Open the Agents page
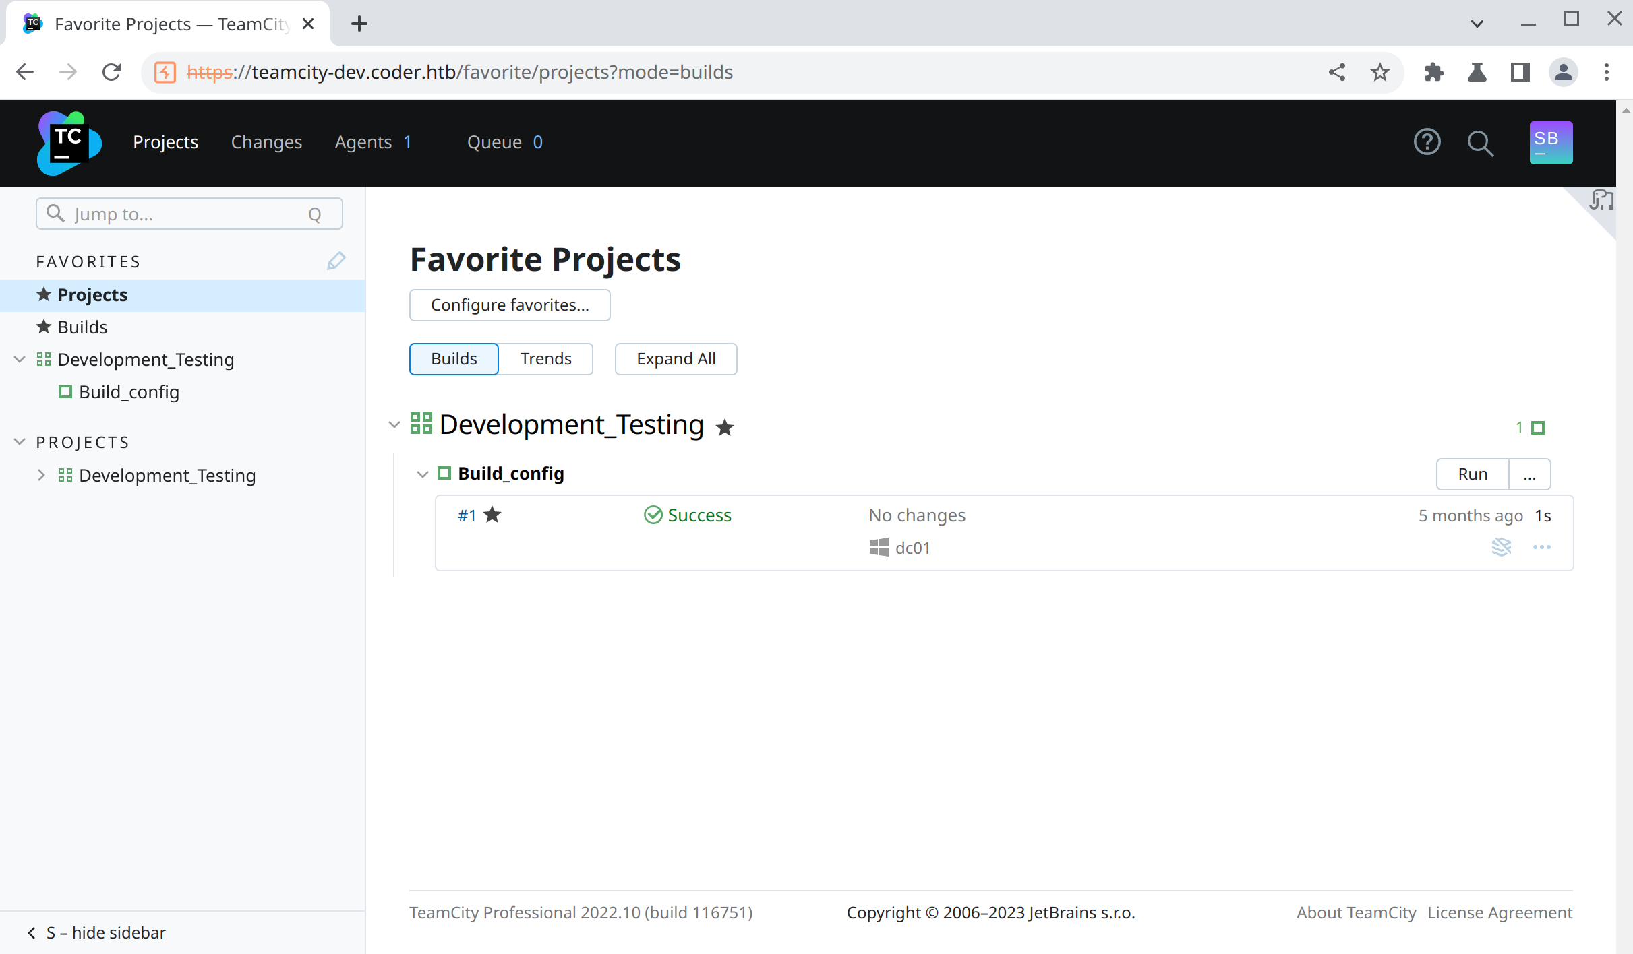The width and height of the screenshot is (1633, 954). 373,142
